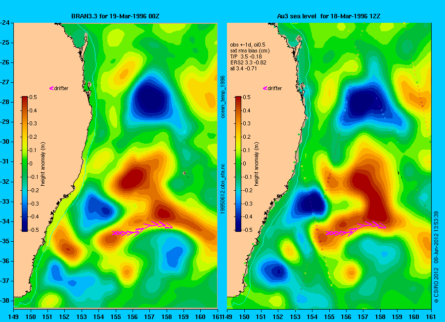This screenshot has height=322, width=445.
Task: Click the dark red top of BRAN3.3 colorbar
Action: coord(25,99)
